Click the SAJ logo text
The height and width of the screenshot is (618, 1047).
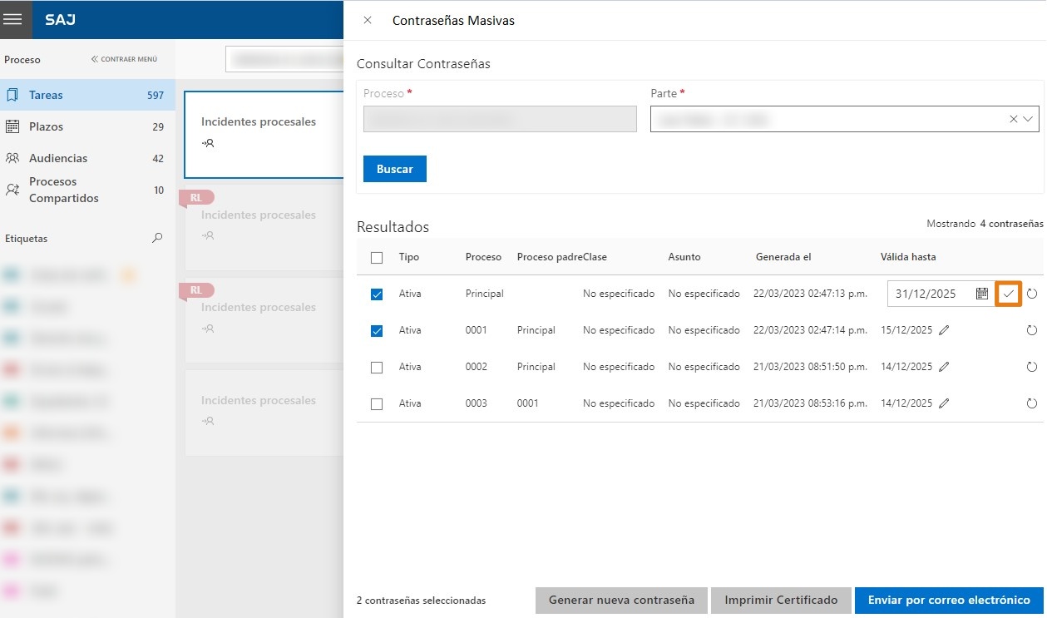pos(60,19)
